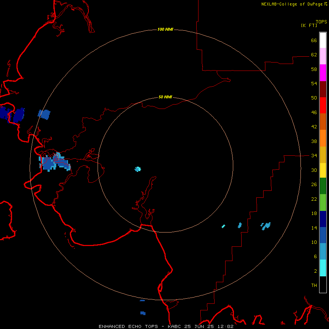Click the light green legend swatch
The image size is (329, 329).
(x=323, y=203)
